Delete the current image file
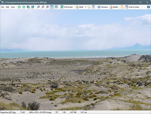The height and width of the screenshot is (114, 151). click(x=114, y=7)
